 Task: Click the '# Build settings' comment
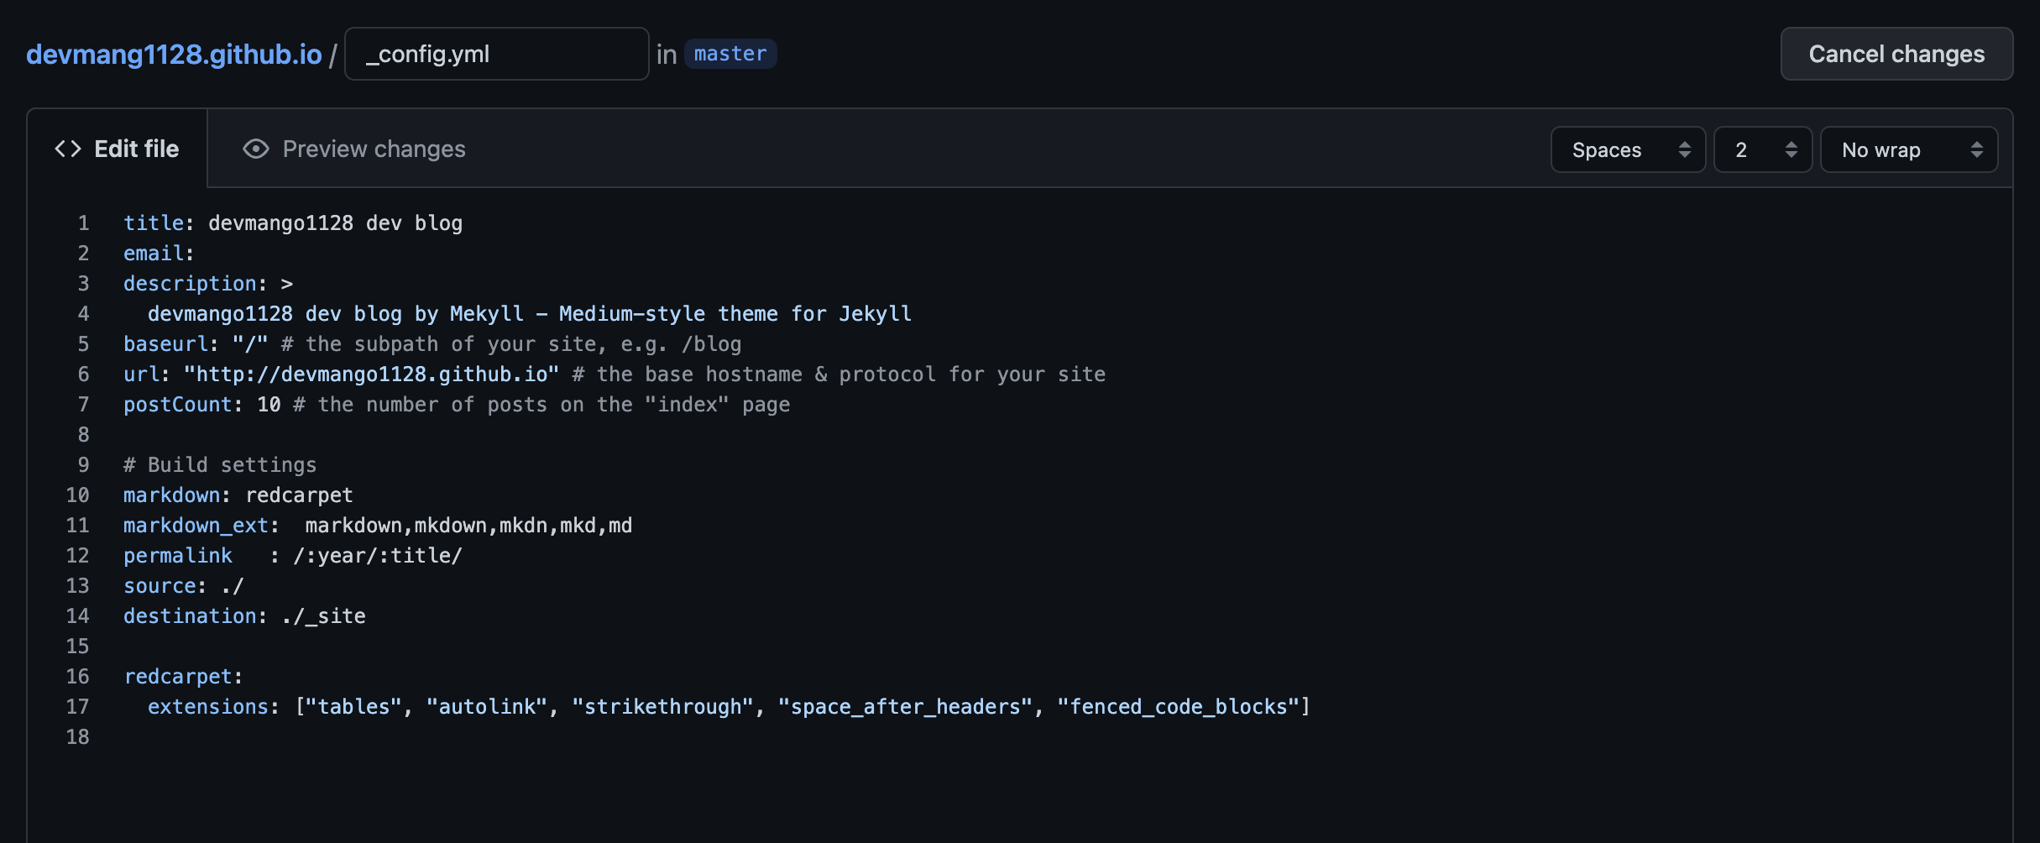tap(220, 464)
